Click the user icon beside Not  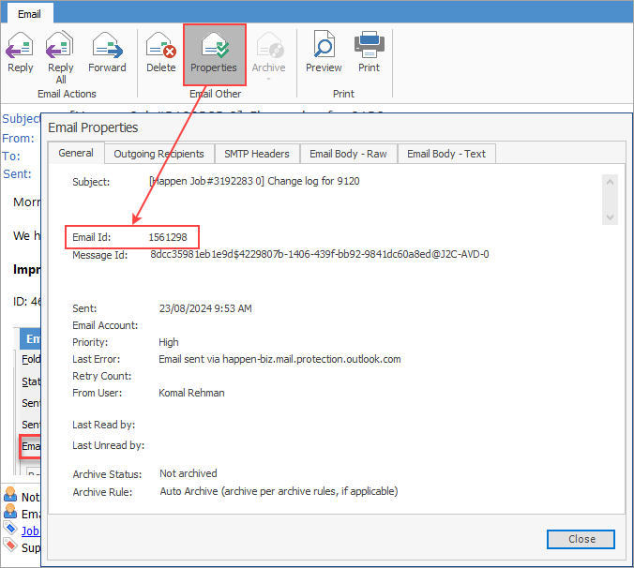pyautogui.click(x=10, y=495)
